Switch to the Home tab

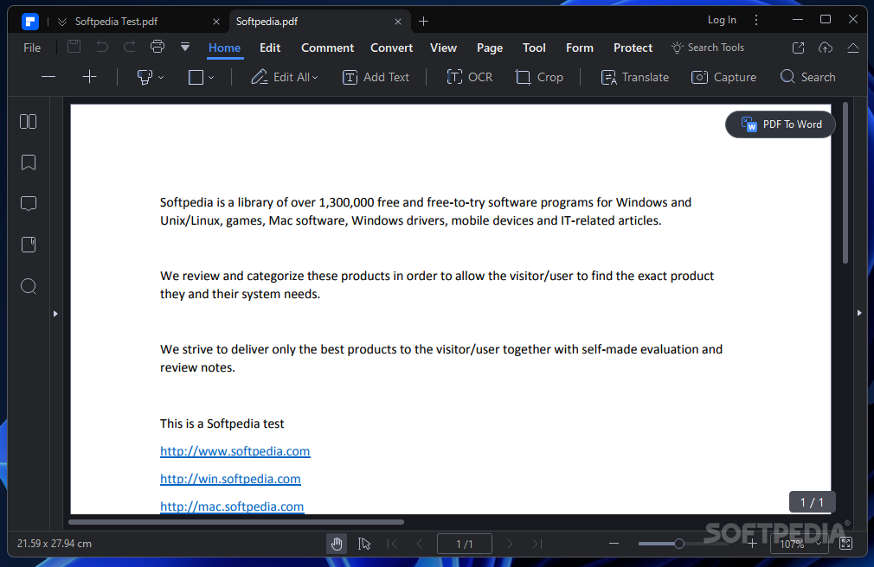[x=225, y=48]
